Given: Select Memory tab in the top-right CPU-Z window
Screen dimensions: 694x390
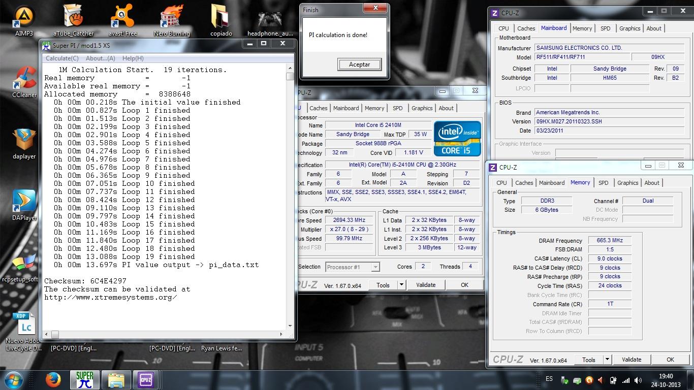Looking at the screenshot, I should click(582, 28).
